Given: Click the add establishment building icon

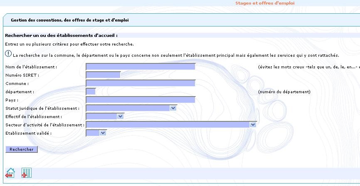Looking at the screenshot, I should [27, 173].
